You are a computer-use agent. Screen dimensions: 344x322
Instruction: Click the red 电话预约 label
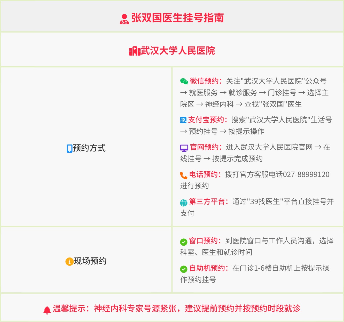pos(205,174)
